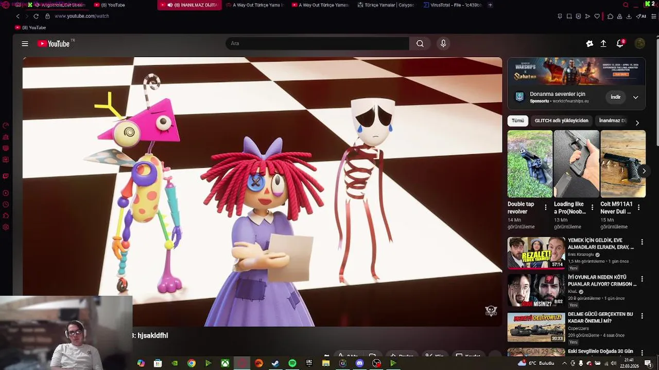Focus the YouTube Ara search field

point(317,44)
